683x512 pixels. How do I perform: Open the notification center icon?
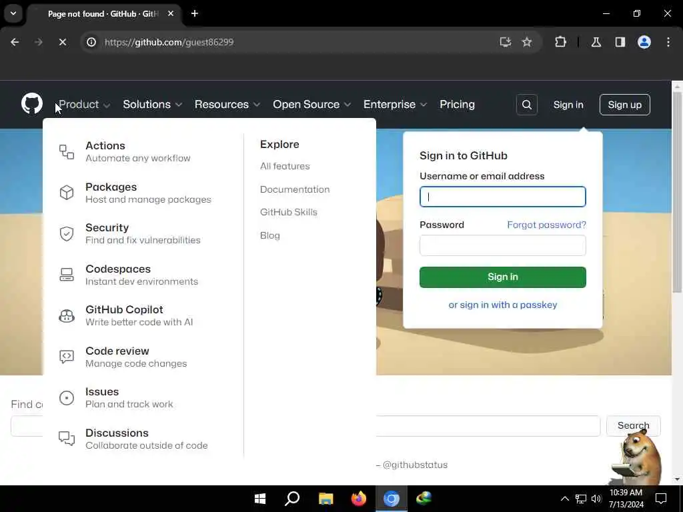tap(661, 499)
